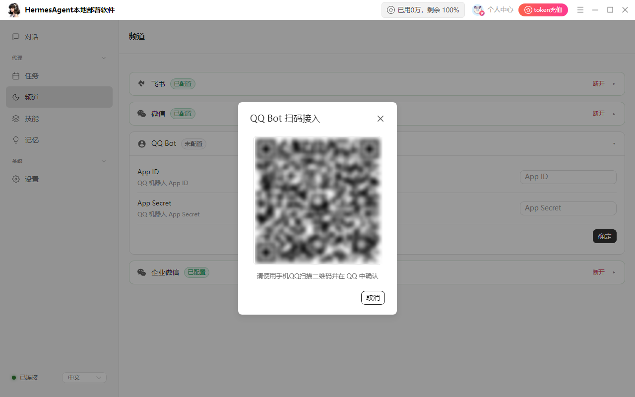Click the 请使用手机QQ扫描二维码 hint text
This screenshot has height=397, width=635.
click(317, 276)
